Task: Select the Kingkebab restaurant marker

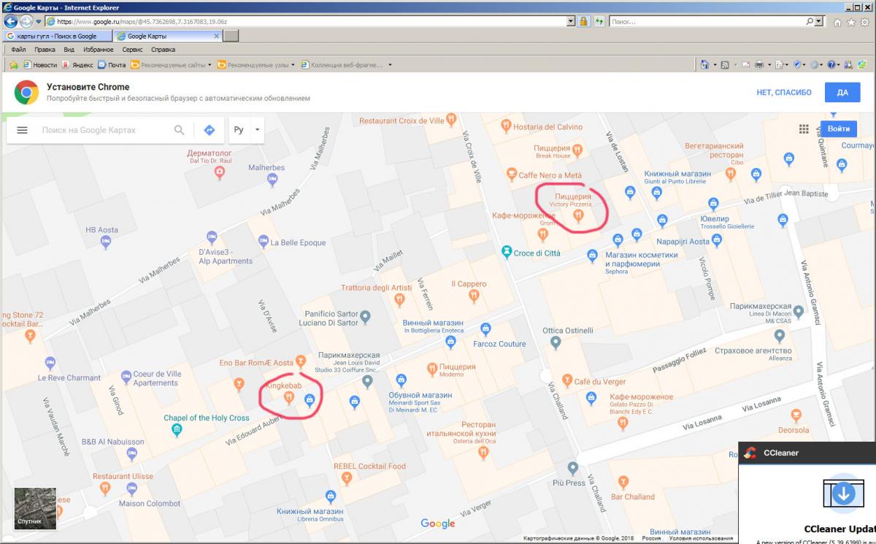Action: [288, 398]
